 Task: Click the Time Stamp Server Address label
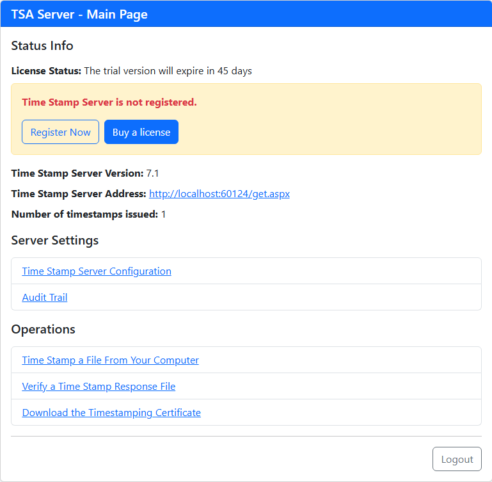coord(79,194)
